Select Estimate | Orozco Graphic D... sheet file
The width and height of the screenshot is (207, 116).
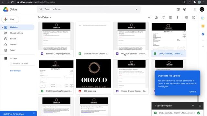pos(93,39)
